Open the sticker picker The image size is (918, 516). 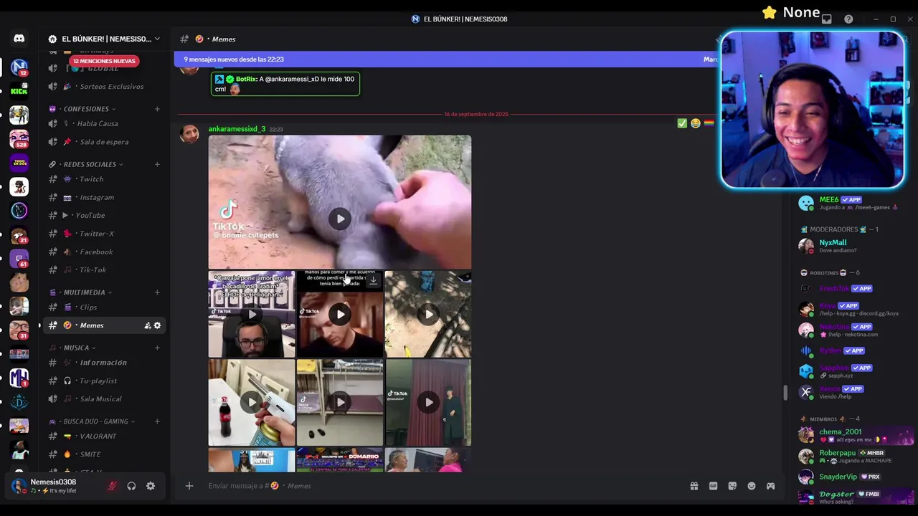tap(732, 486)
